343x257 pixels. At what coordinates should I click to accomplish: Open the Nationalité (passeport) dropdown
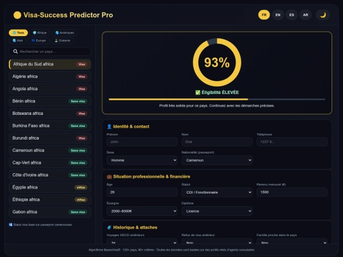click(217, 160)
